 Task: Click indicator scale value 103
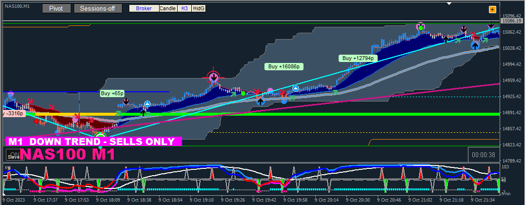click(505, 167)
